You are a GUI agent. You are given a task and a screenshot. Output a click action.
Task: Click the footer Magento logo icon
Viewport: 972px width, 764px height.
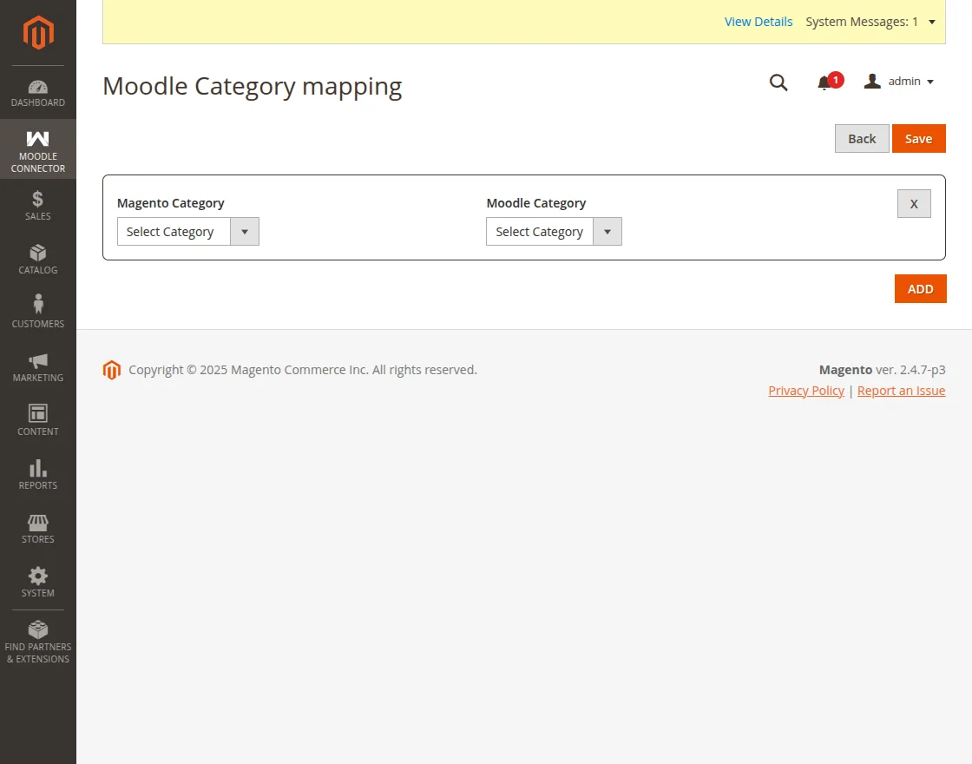click(x=112, y=370)
